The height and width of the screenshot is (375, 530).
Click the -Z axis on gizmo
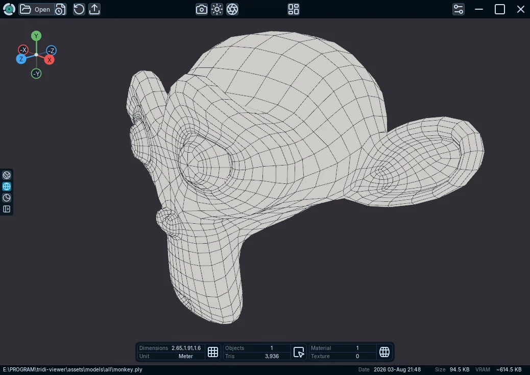[x=51, y=51]
